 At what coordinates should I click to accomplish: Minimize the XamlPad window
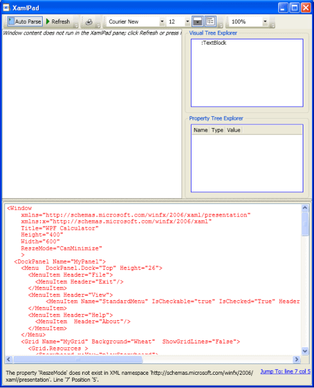click(283, 8)
